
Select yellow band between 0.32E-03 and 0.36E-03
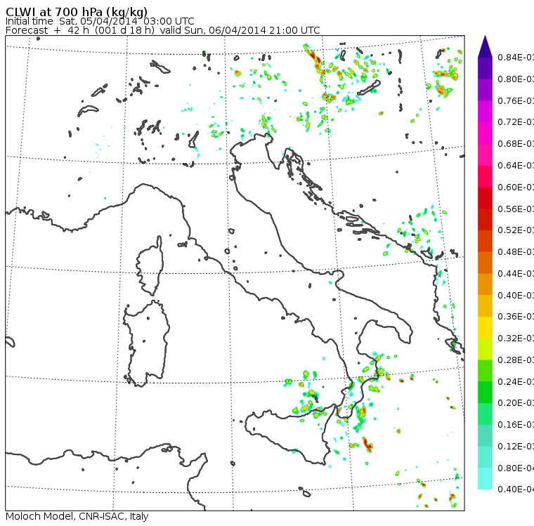point(485,327)
